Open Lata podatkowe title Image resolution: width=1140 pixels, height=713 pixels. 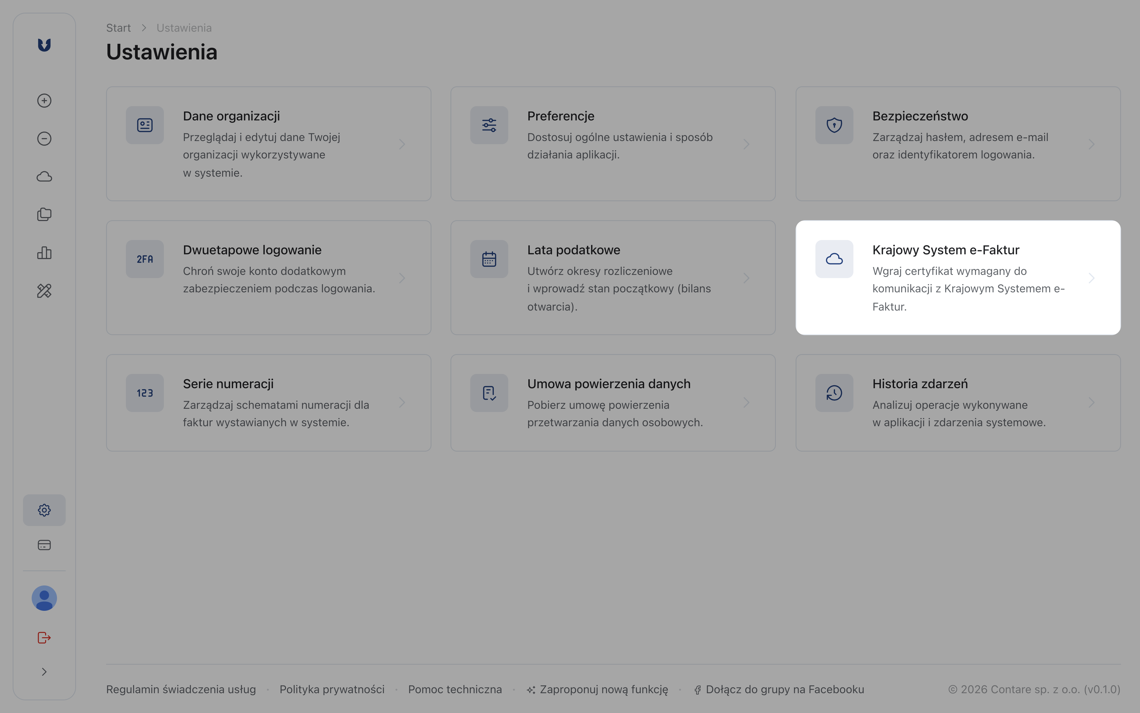574,250
